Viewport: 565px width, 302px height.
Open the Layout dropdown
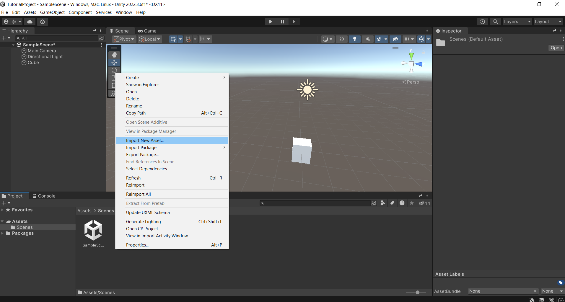[548, 22]
